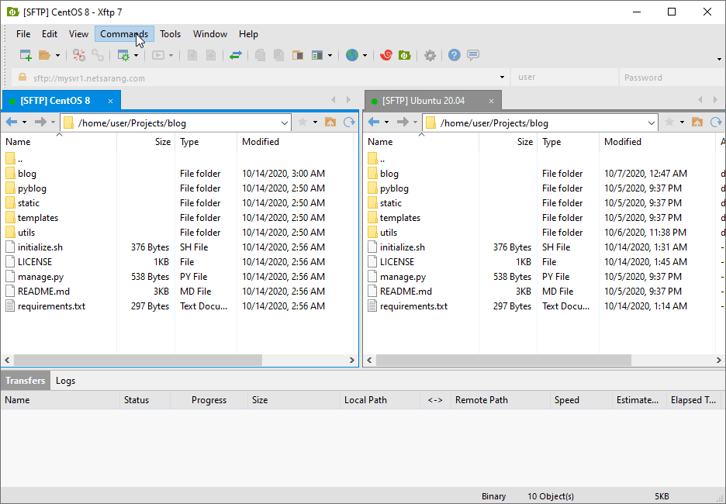This screenshot has height=504, width=726.
Task: Expand Ubuntu 20.04 path combo box dropdown
Action: pyautogui.click(x=651, y=123)
